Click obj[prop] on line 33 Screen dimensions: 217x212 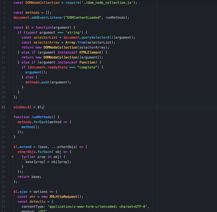pyautogui.click(x=60, y=162)
